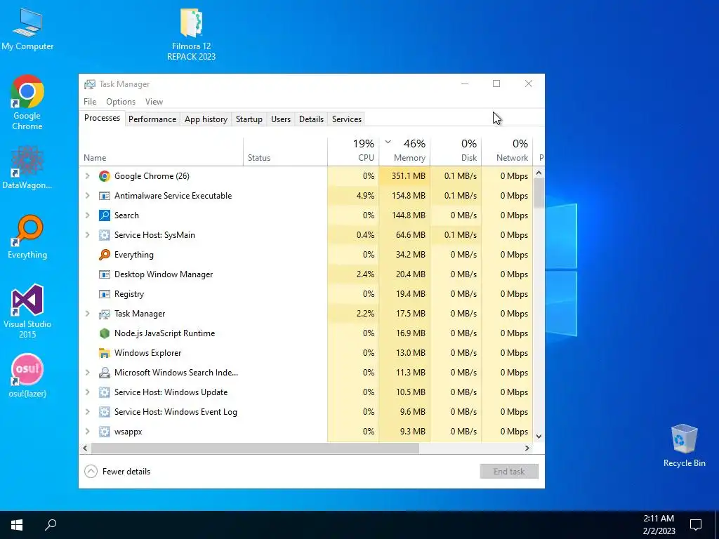The image size is (719, 539).
Task: Click the vertical scrollbar up arrow
Action: tap(539, 173)
